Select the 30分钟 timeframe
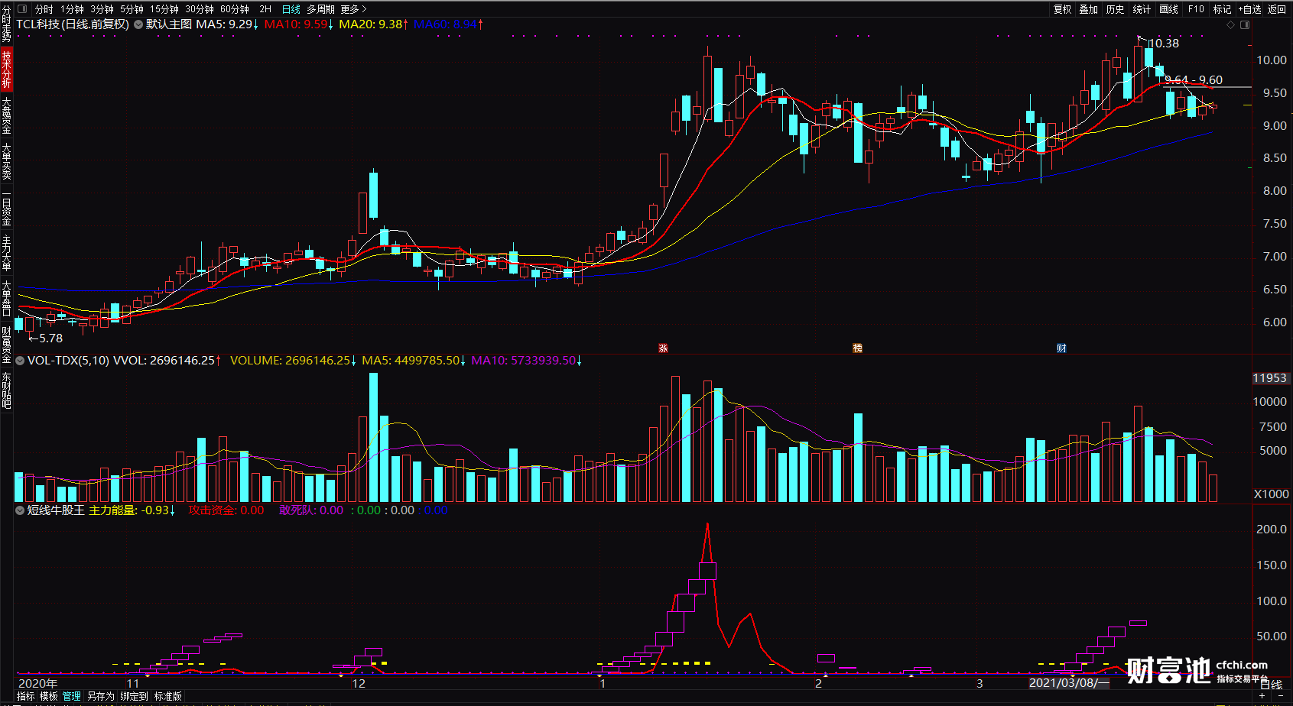 coord(200,9)
